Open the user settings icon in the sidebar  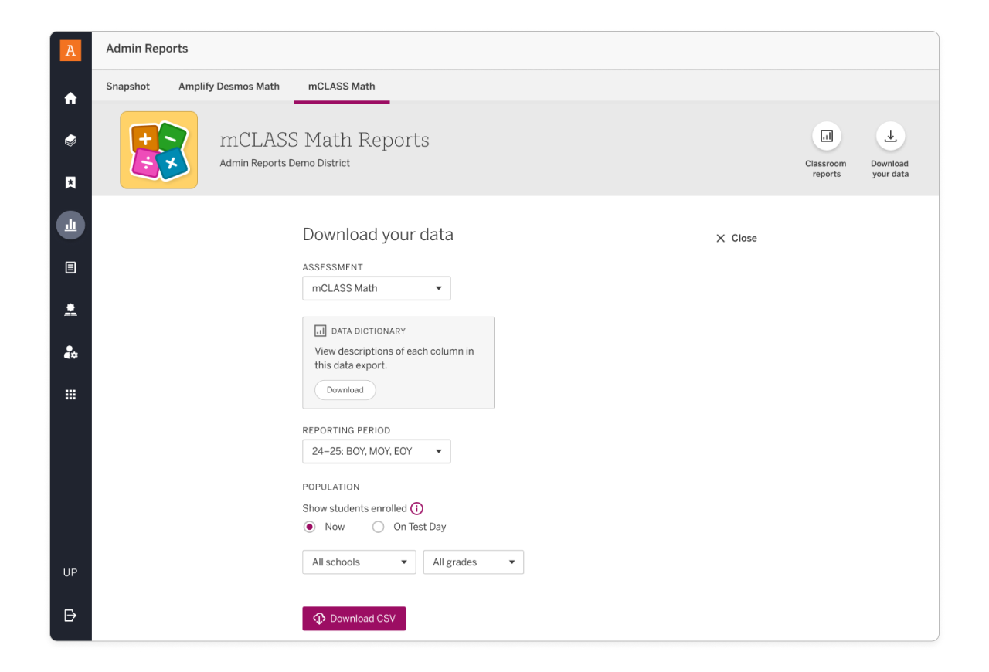point(70,352)
